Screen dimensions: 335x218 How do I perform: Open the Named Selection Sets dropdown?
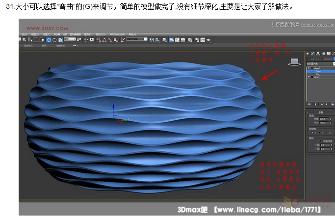pyautogui.click(x=136, y=39)
